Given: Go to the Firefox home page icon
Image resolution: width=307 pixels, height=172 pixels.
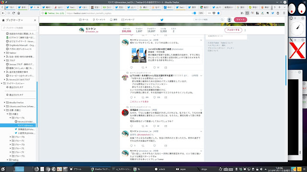Looking at the screenshot, I should pos(19,13).
